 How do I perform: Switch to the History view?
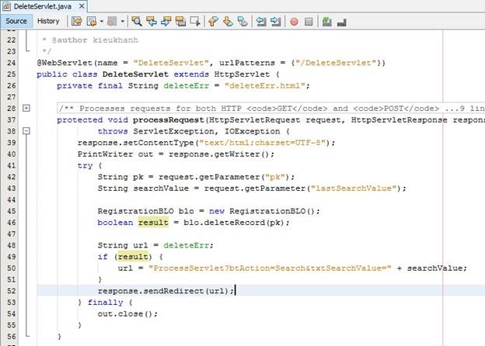[x=48, y=21]
